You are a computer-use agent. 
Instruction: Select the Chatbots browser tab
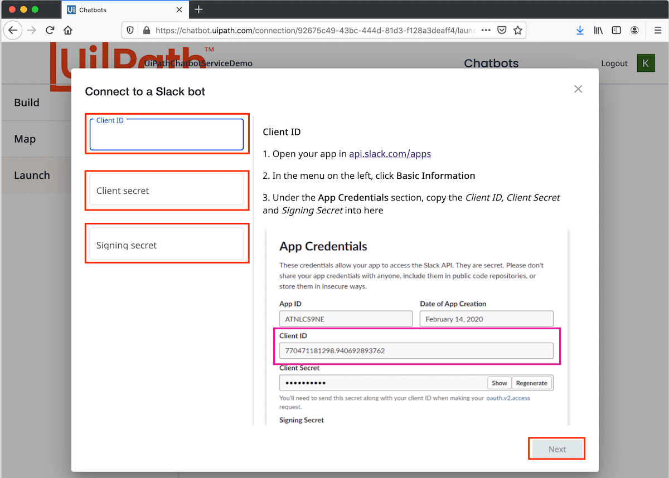point(124,9)
